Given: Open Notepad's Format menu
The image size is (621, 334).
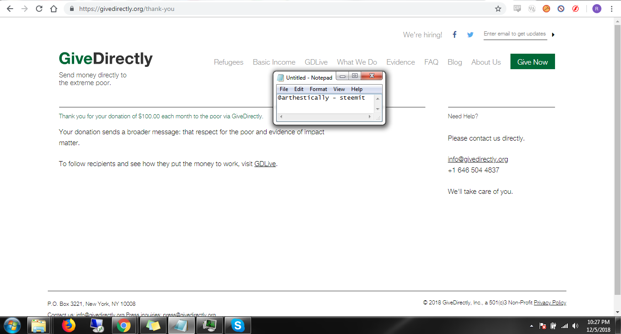Looking at the screenshot, I should (x=318, y=89).
